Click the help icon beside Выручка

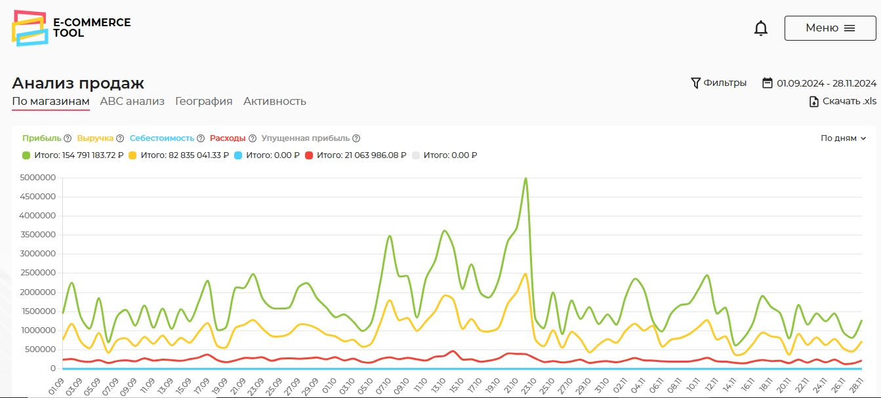pyautogui.click(x=118, y=138)
